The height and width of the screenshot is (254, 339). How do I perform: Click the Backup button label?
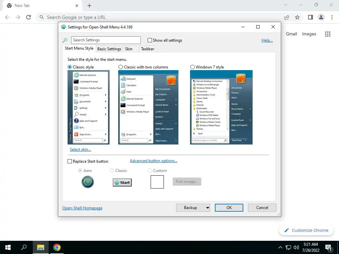(190, 208)
